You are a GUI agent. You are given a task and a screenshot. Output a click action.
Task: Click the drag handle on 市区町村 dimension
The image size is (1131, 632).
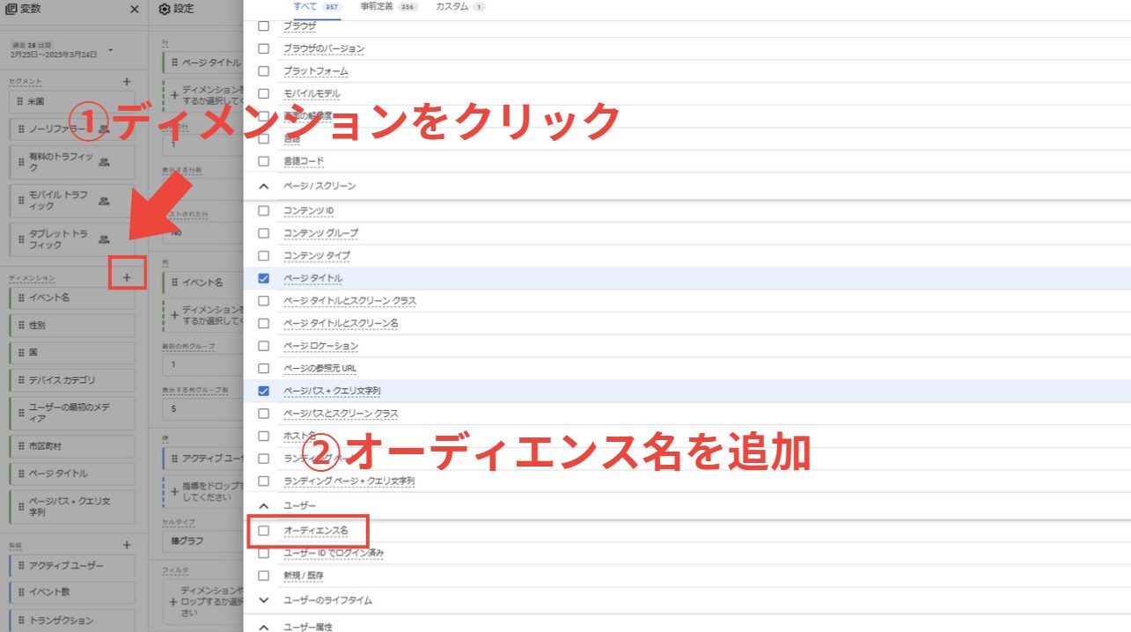pos(20,446)
